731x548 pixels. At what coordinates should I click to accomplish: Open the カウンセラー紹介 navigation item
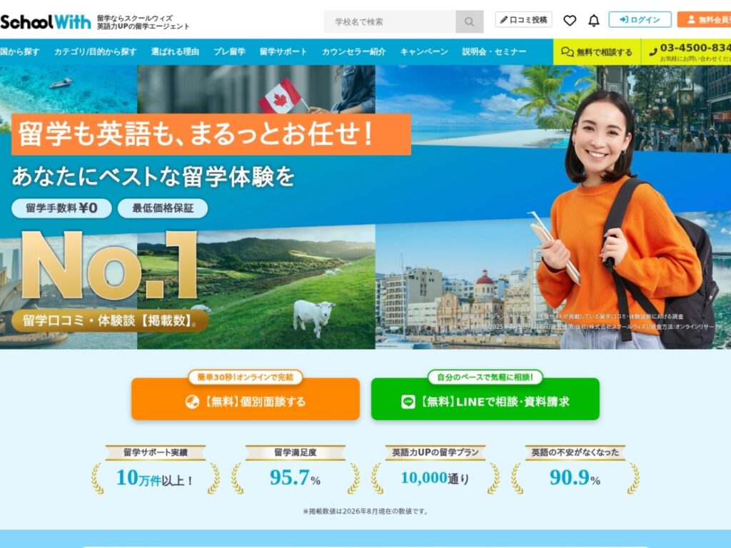tap(354, 51)
